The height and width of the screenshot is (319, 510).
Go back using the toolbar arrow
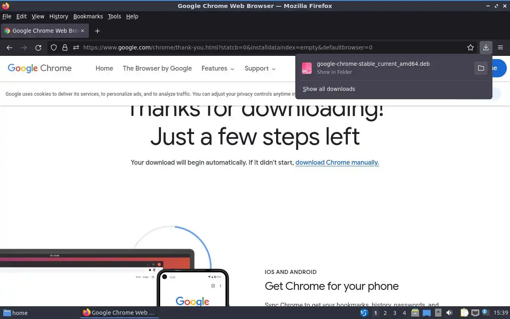point(10,47)
